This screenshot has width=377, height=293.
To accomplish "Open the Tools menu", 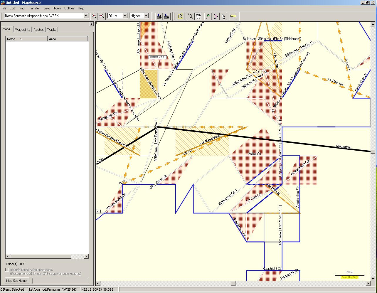I will tap(57, 8).
